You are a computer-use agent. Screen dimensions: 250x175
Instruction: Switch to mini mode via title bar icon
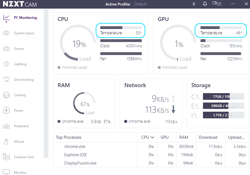[x=217, y=4]
